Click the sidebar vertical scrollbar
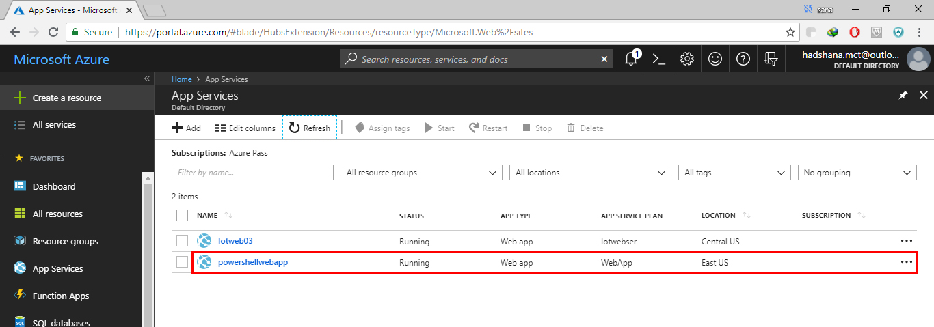Image resolution: width=934 pixels, height=327 pixels. click(148, 250)
